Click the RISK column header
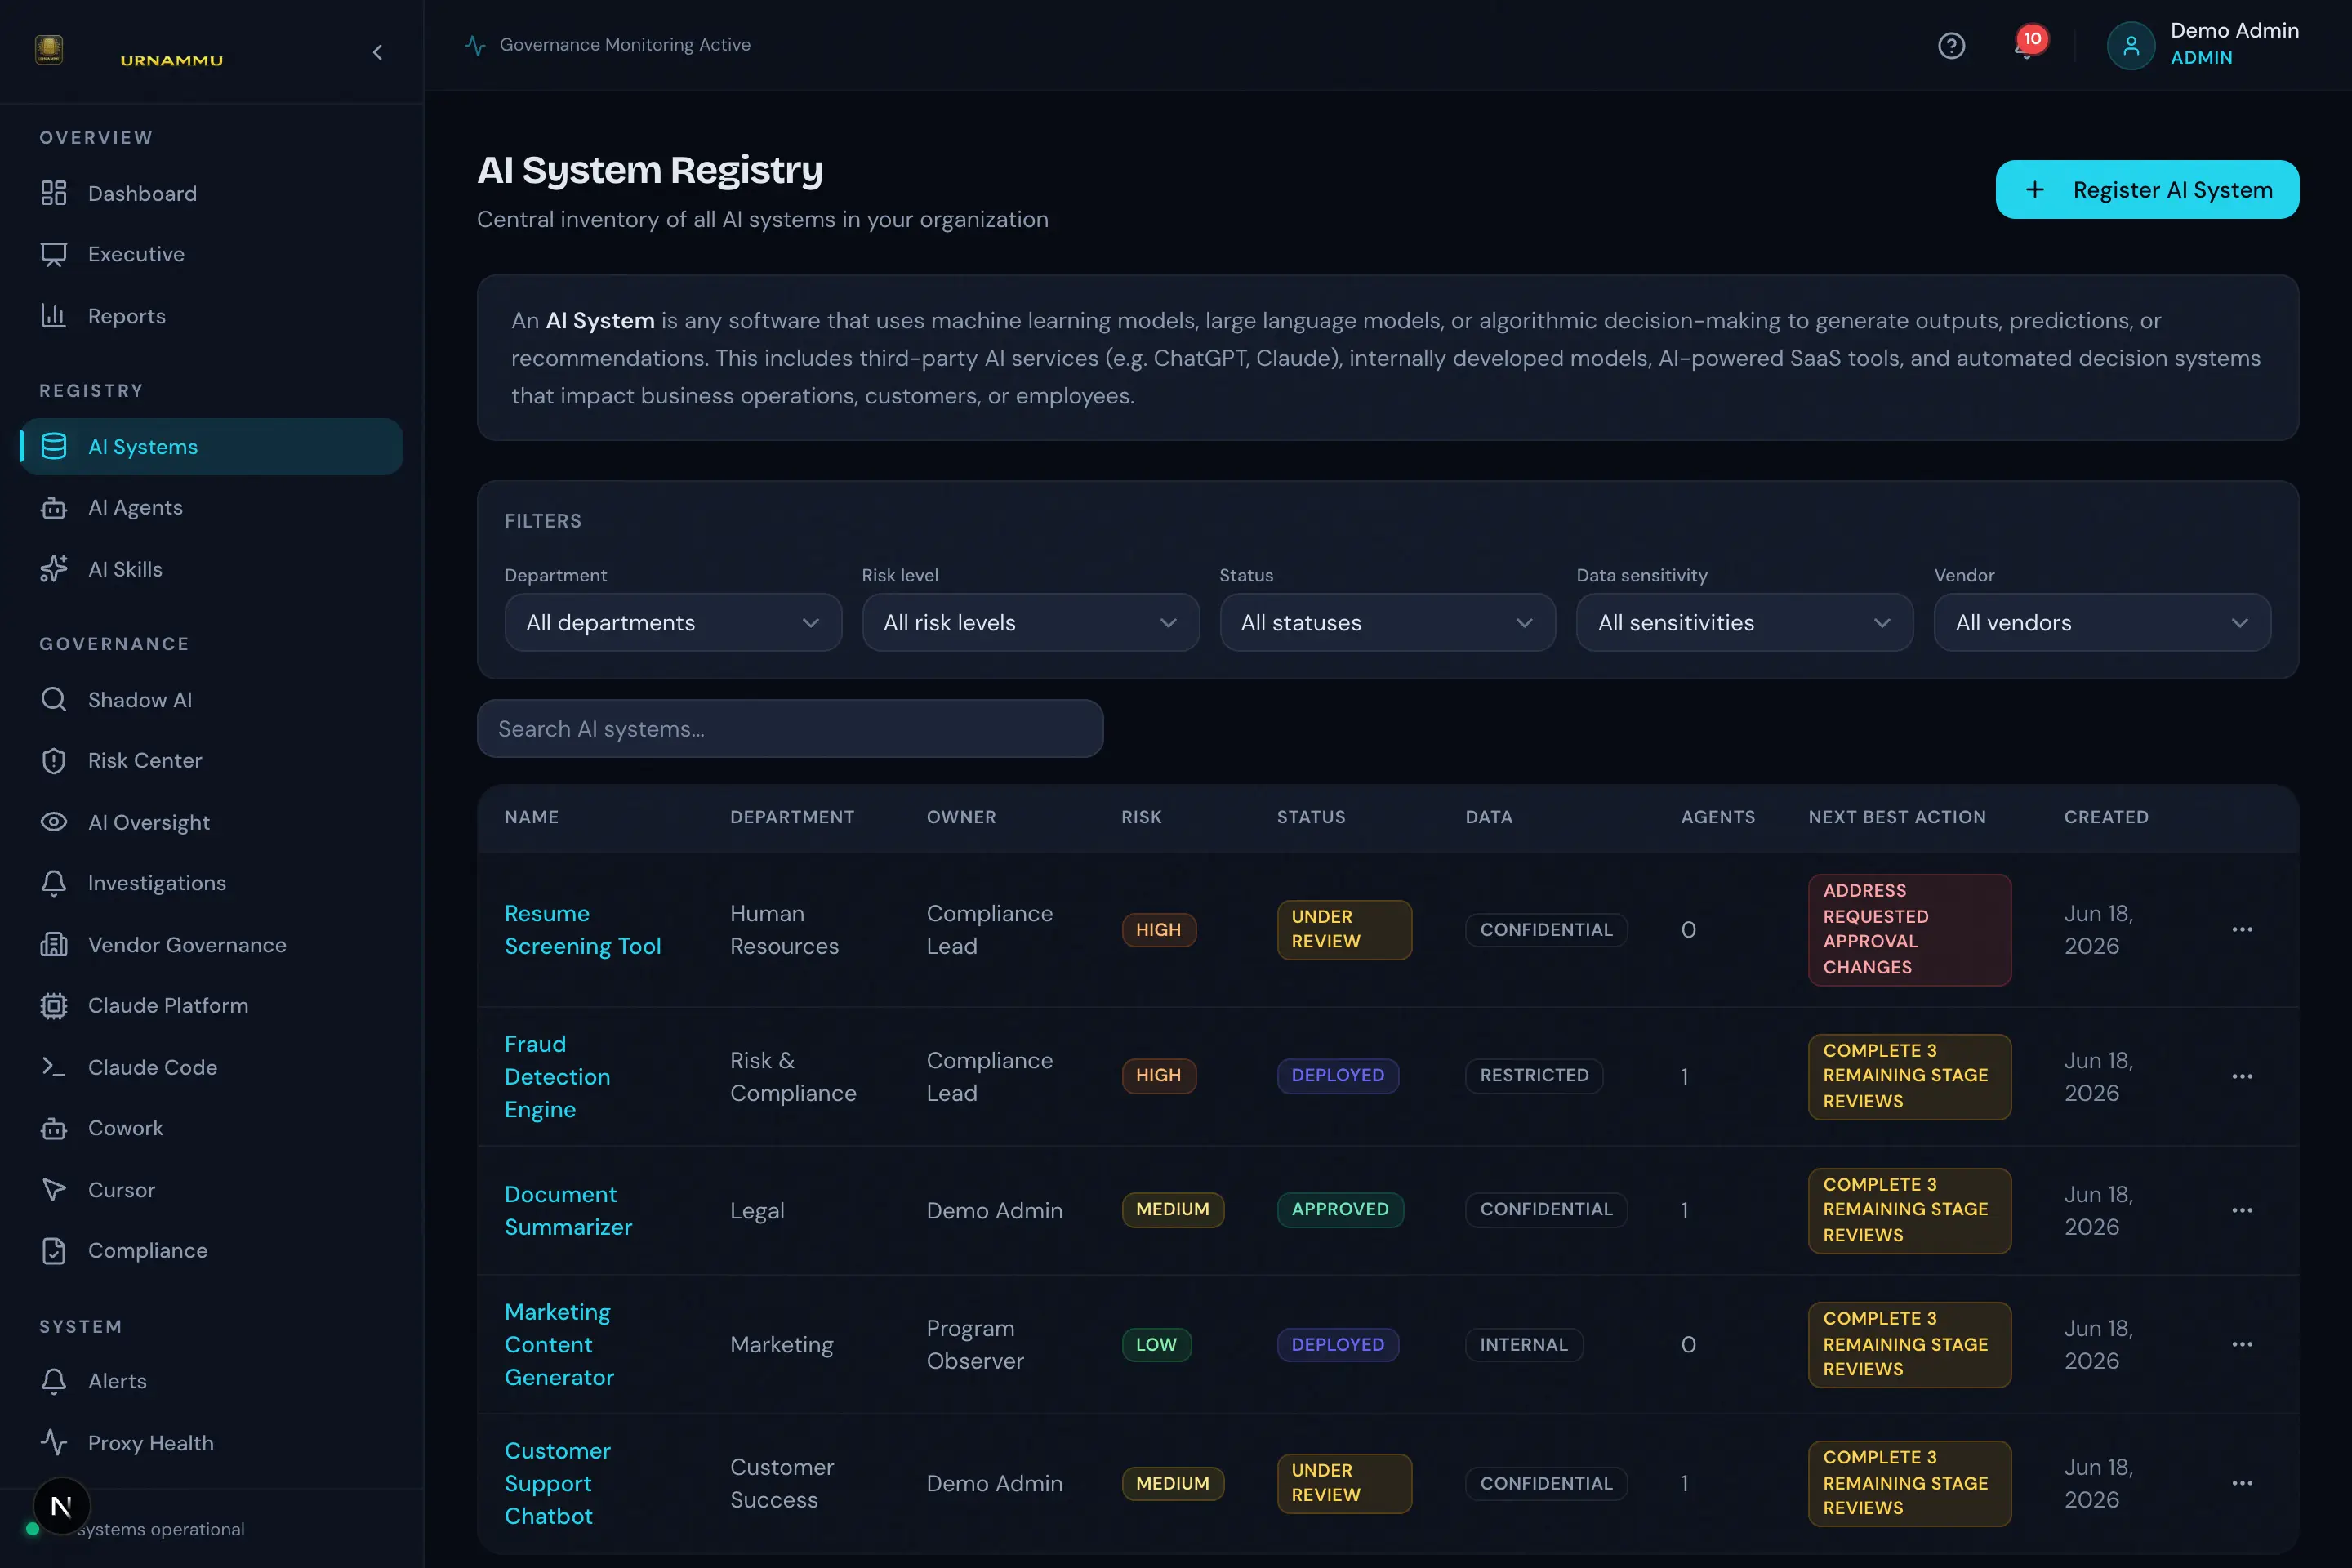Image resolution: width=2352 pixels, height=1568 pixels. 1141,817
